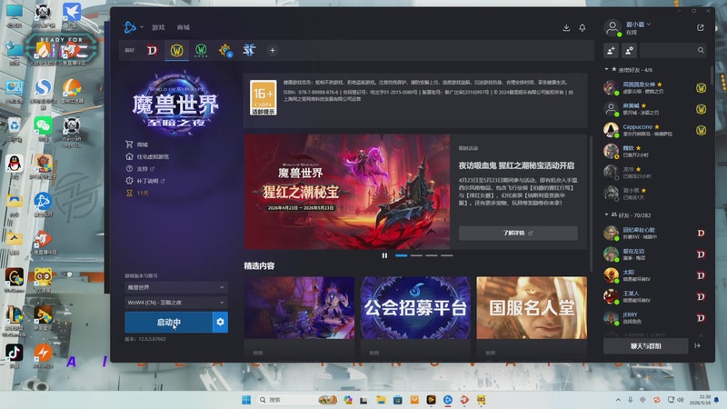This screenshot has width=727, height=409.
Task: Open the Hearthstone game tab icon
Action: 225,50
